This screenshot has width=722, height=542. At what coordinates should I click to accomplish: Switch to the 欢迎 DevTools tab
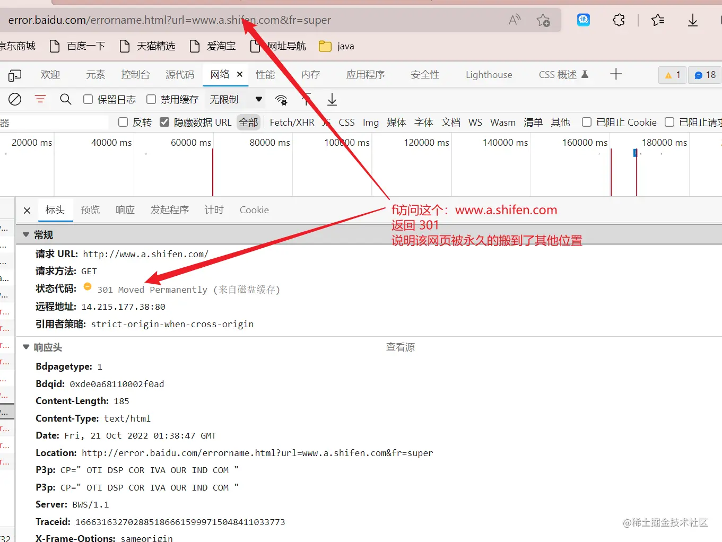pos(50,75)
